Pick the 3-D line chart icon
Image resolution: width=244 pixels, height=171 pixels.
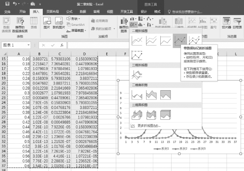[137, 75]
